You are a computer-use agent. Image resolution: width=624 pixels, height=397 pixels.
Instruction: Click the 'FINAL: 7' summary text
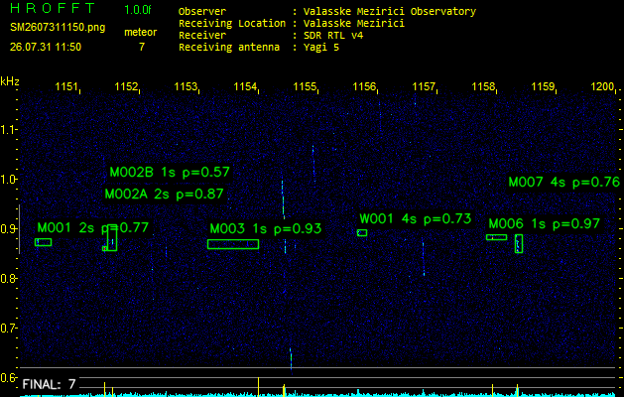pyautogui.click(x=49, y=384)
